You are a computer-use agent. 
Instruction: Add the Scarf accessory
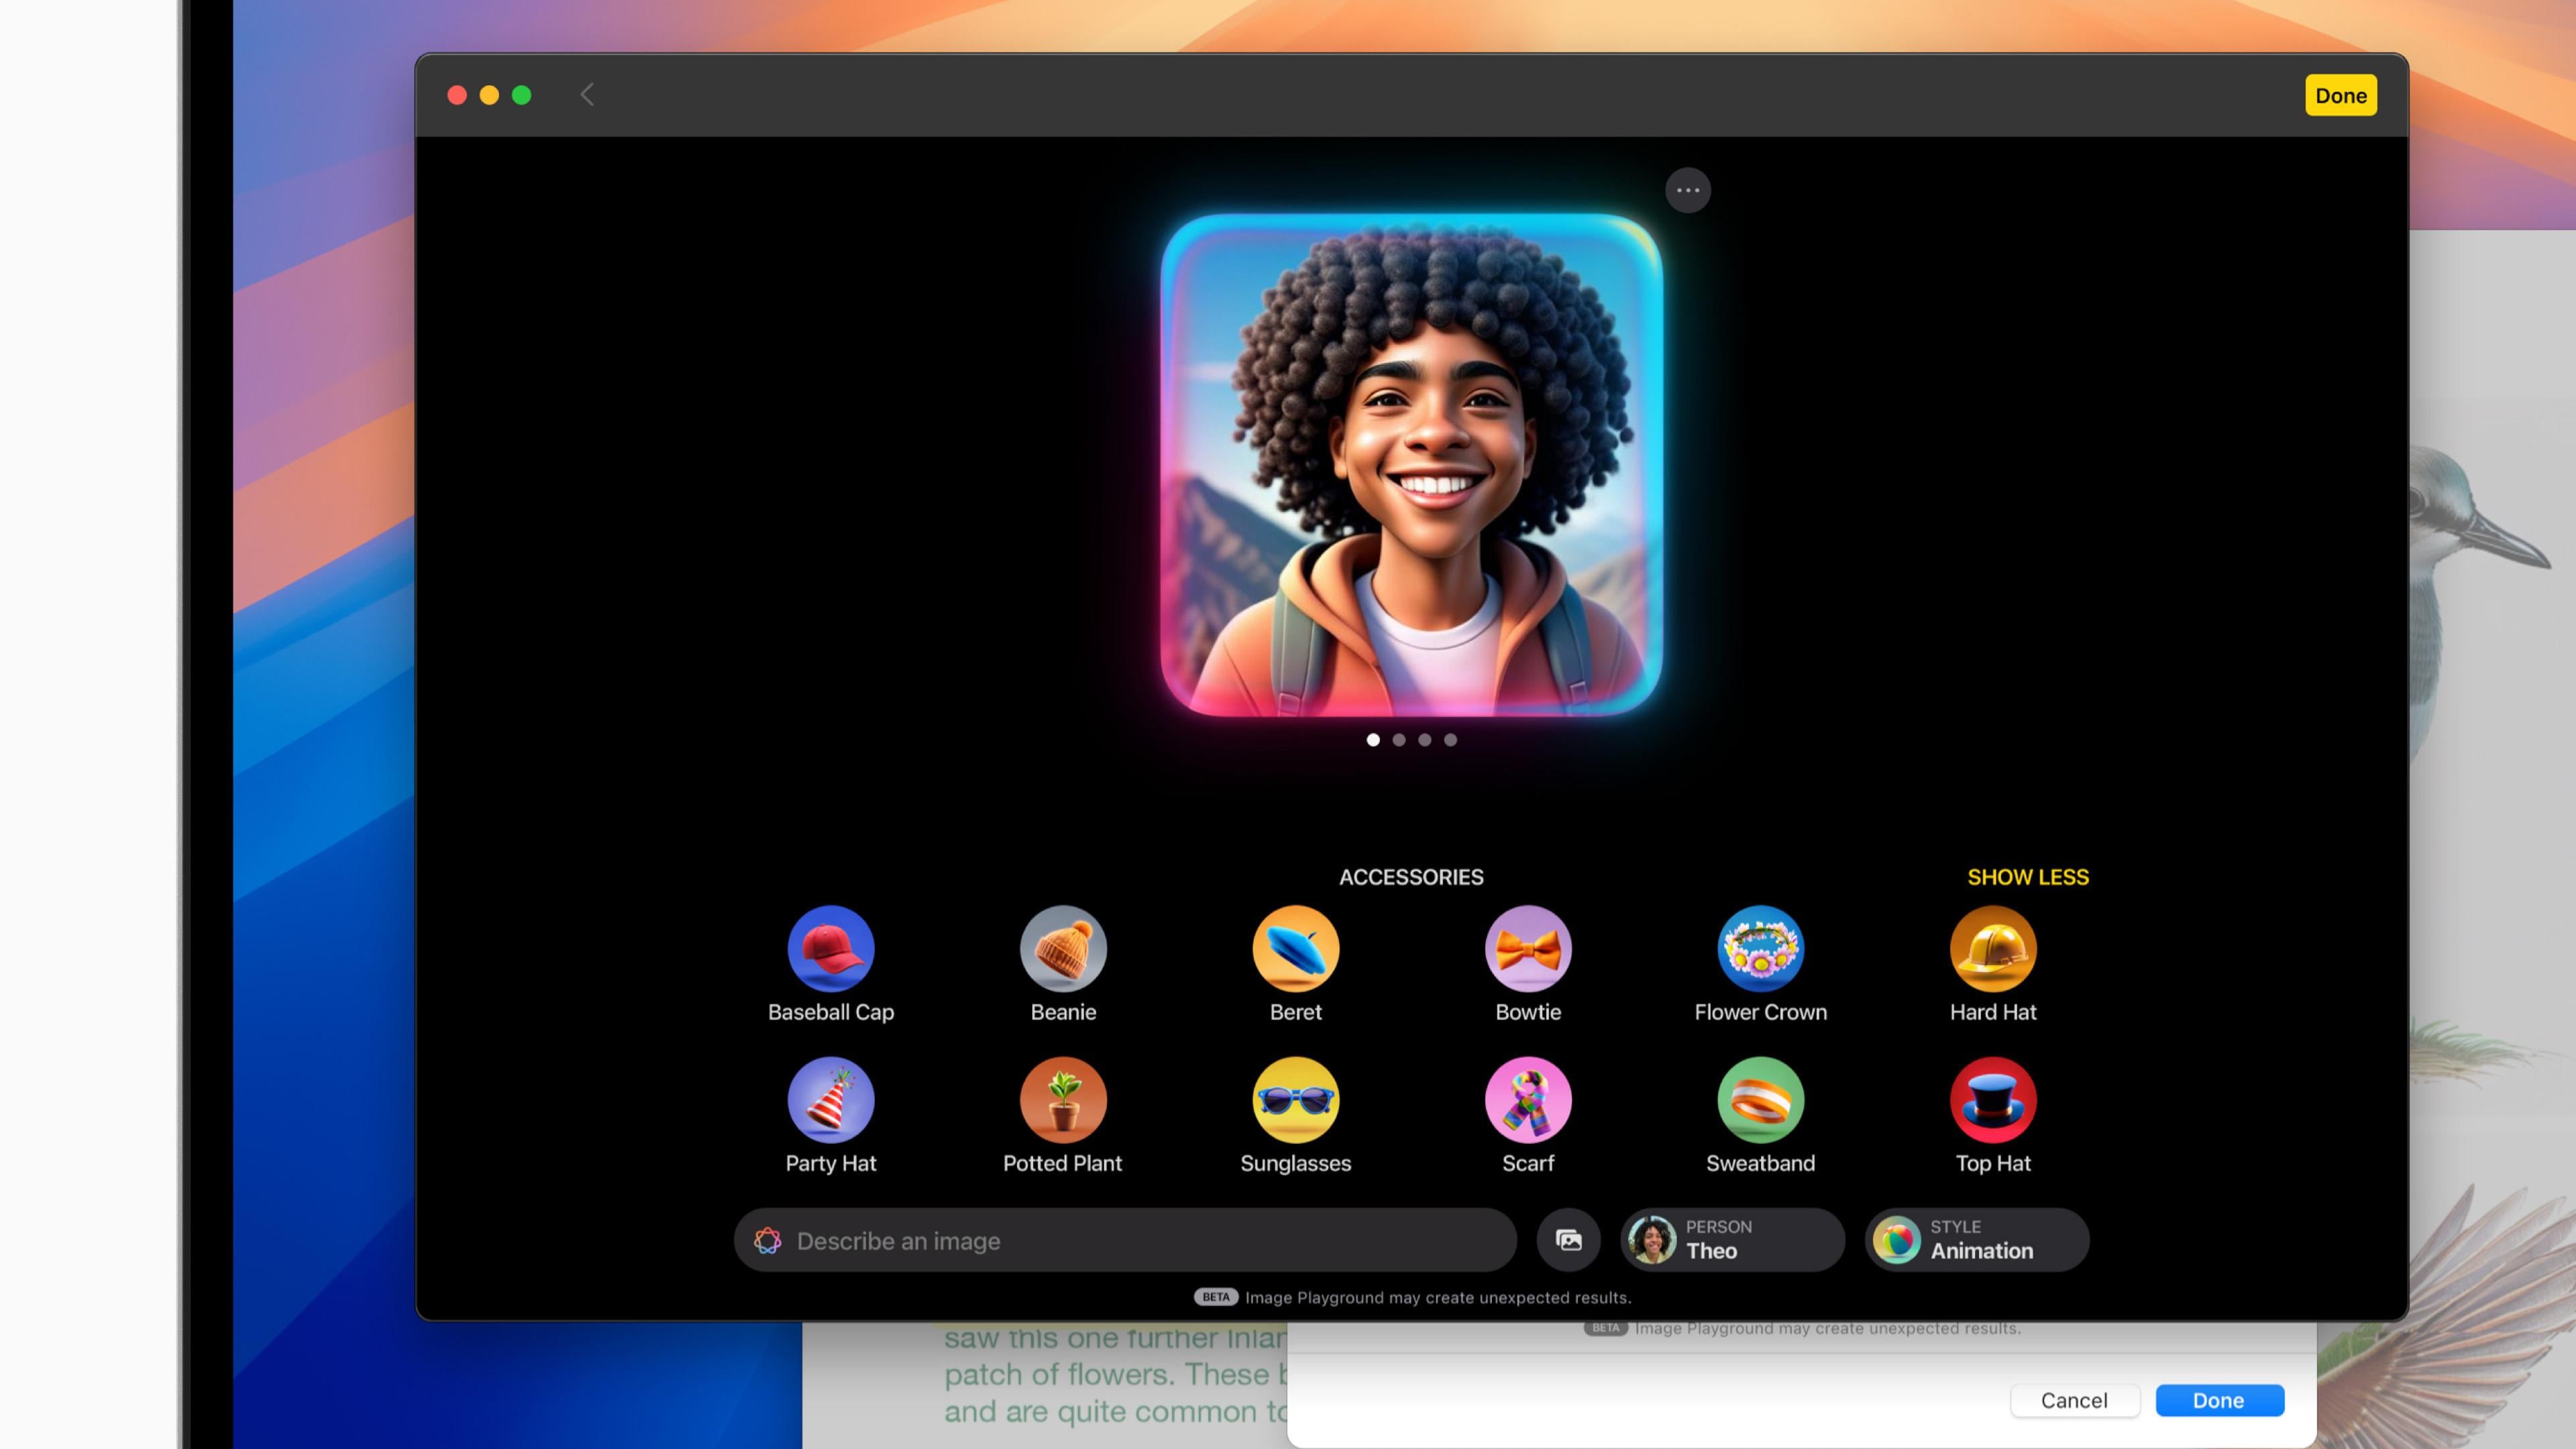[1528, 1100]
